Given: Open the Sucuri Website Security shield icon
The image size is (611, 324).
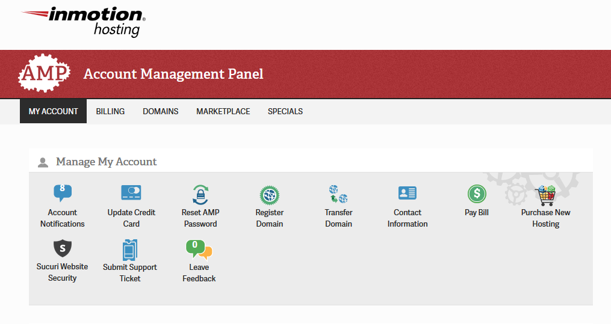Looking at the screenshot, I should 63,248.
